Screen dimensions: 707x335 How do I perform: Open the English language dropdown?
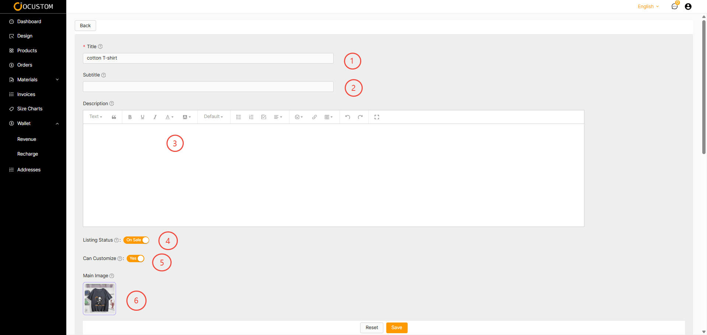tap(648, 6)
